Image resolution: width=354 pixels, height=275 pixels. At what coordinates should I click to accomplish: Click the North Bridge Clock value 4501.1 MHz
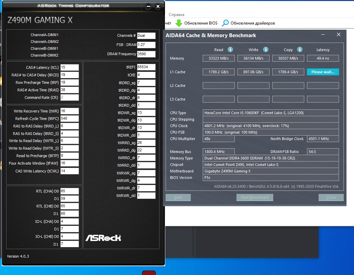[x=323, y=139]
